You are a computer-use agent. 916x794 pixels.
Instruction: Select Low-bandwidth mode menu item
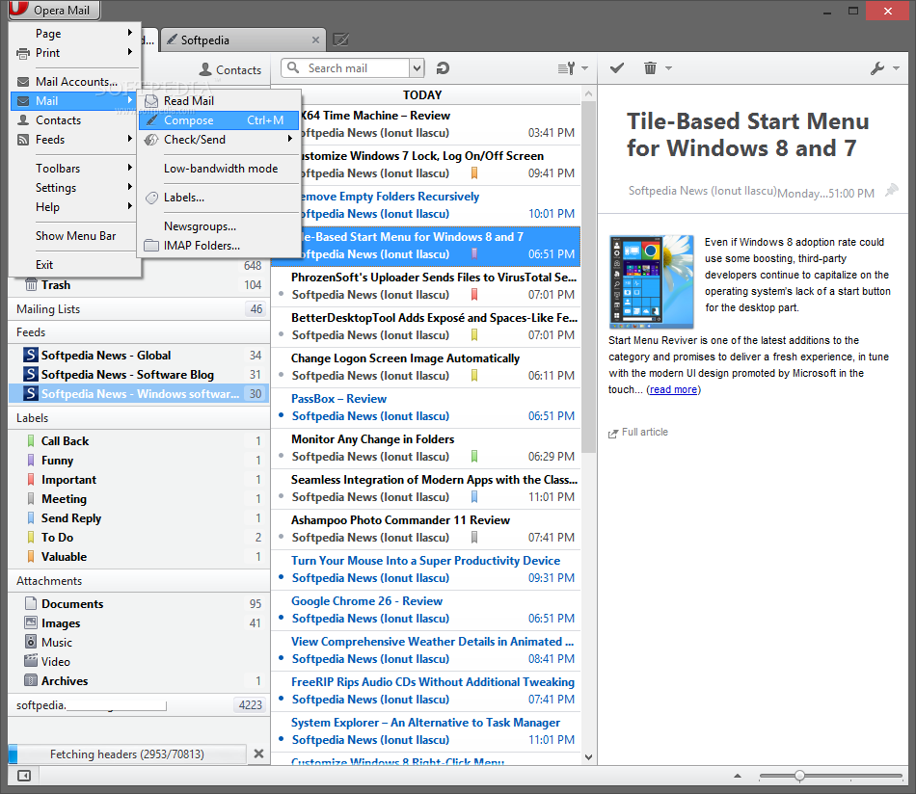[x=219, y=168]
